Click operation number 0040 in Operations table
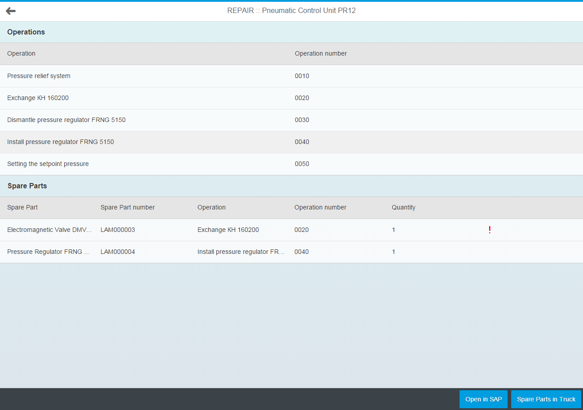Image resolution: width=583 pixels, height=410 pixels. 302,142
